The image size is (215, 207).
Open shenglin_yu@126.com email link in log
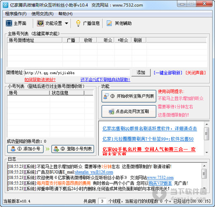coord(94,172)
